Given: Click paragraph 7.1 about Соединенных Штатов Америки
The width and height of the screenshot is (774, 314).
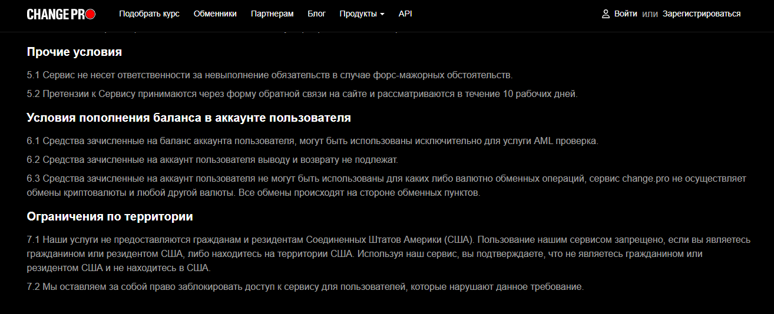Looking at the screenshot, I should pyautogui.click(x=389, y=254).
